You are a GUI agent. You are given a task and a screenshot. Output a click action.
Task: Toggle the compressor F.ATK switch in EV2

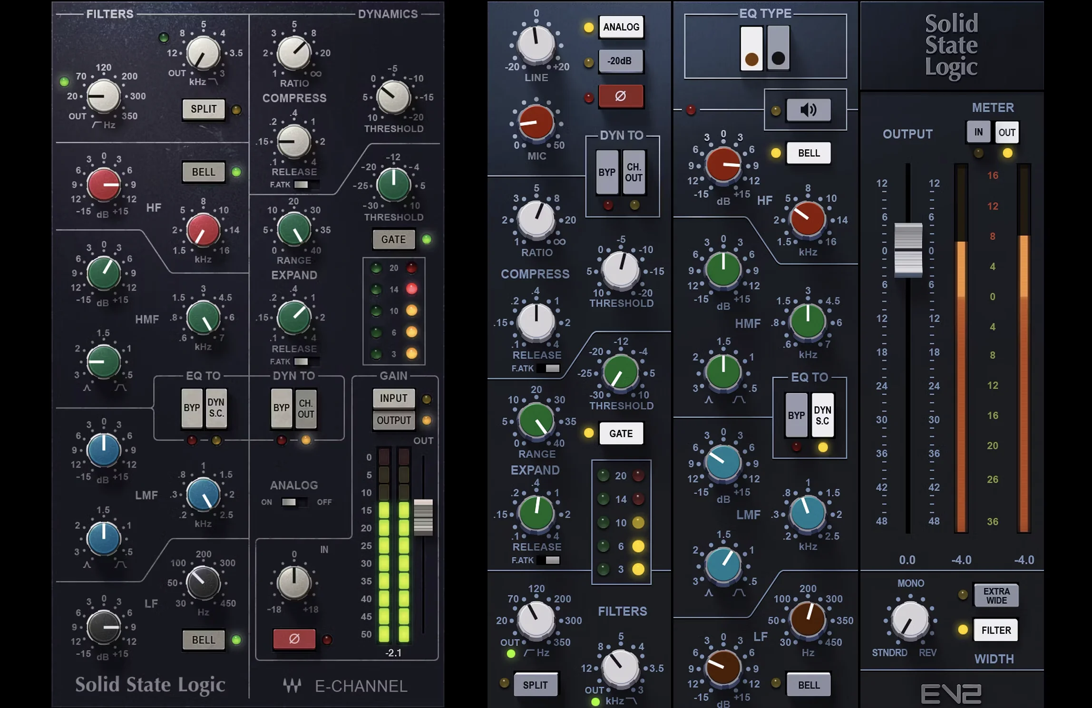coord(548,368)
